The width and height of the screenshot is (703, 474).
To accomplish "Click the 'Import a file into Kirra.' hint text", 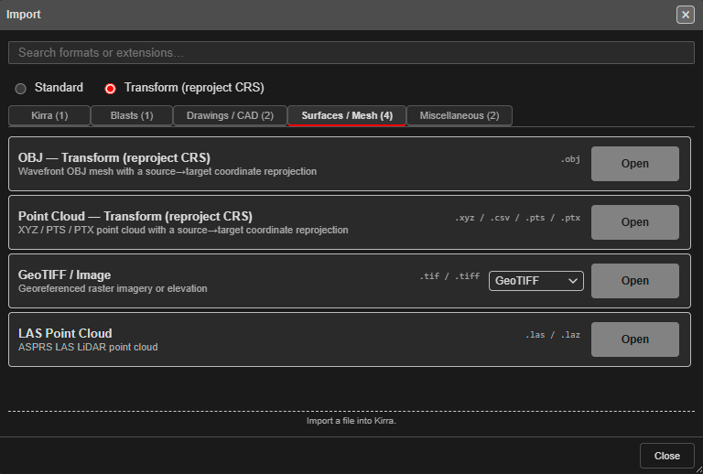I will coord(351,421).
